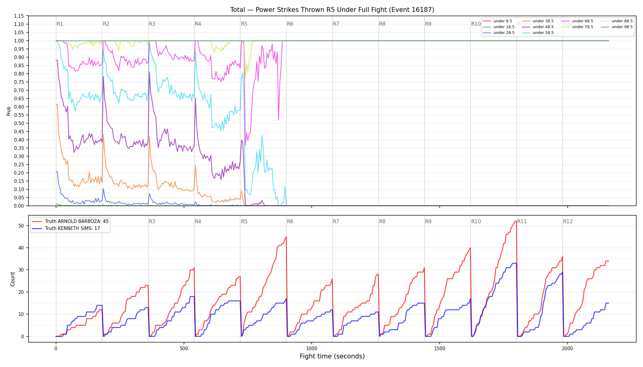
Task: Click the 1500 tick on x-axis
Action: coord(440,348)
